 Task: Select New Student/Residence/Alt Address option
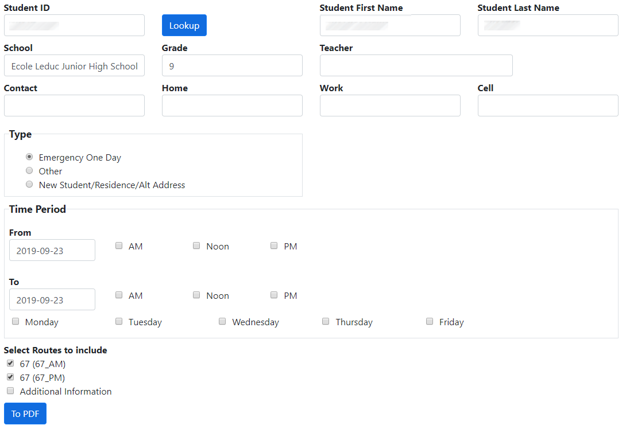pos(29,184)
